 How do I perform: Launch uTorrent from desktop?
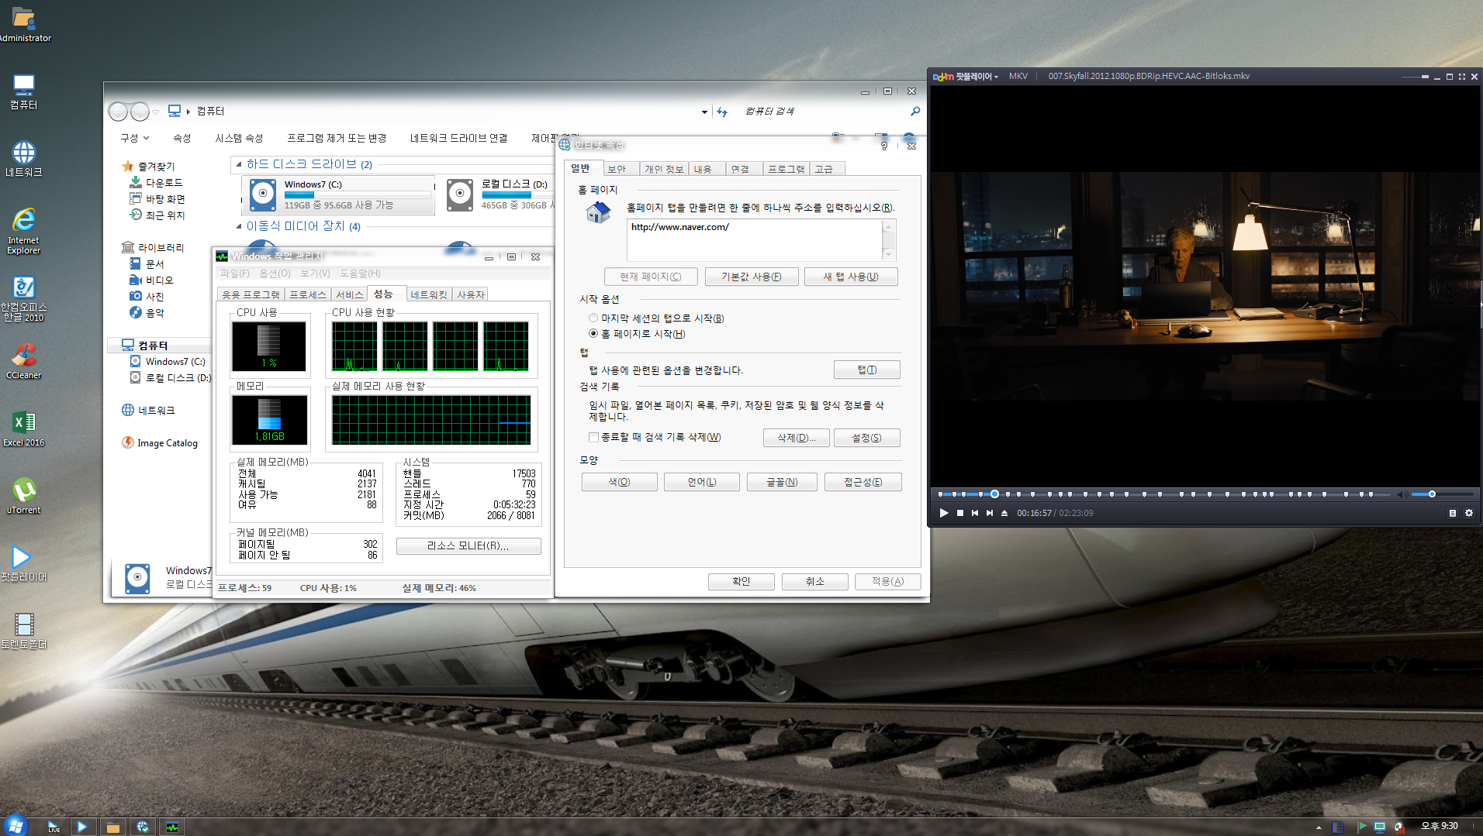[x=24, y=497]
